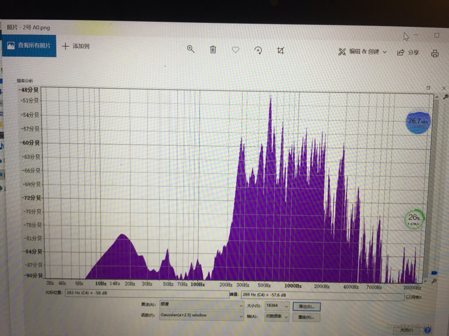449x336 pixels.
Task: Click the 查看所有照片 button
Action: point(29,46)
